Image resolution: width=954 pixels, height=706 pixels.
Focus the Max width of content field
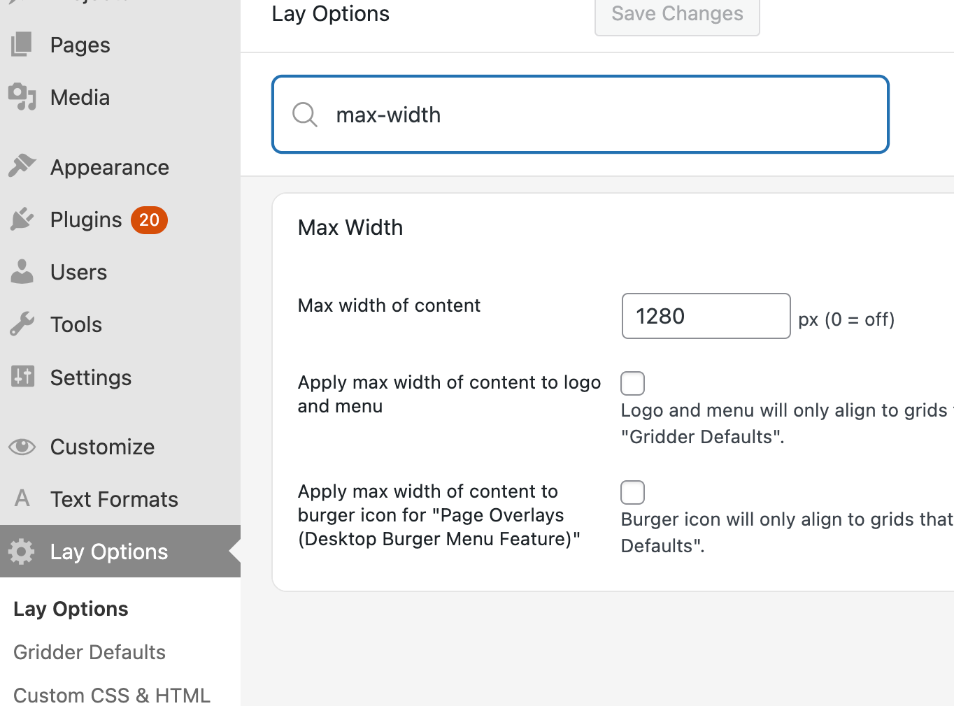tap(705, 317)
